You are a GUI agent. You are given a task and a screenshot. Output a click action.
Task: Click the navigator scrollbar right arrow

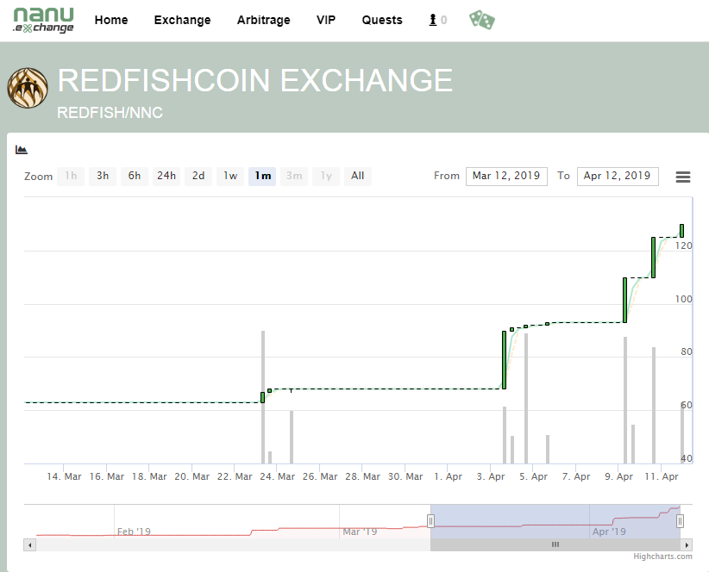pyautogui.click(x=687, y=545)
